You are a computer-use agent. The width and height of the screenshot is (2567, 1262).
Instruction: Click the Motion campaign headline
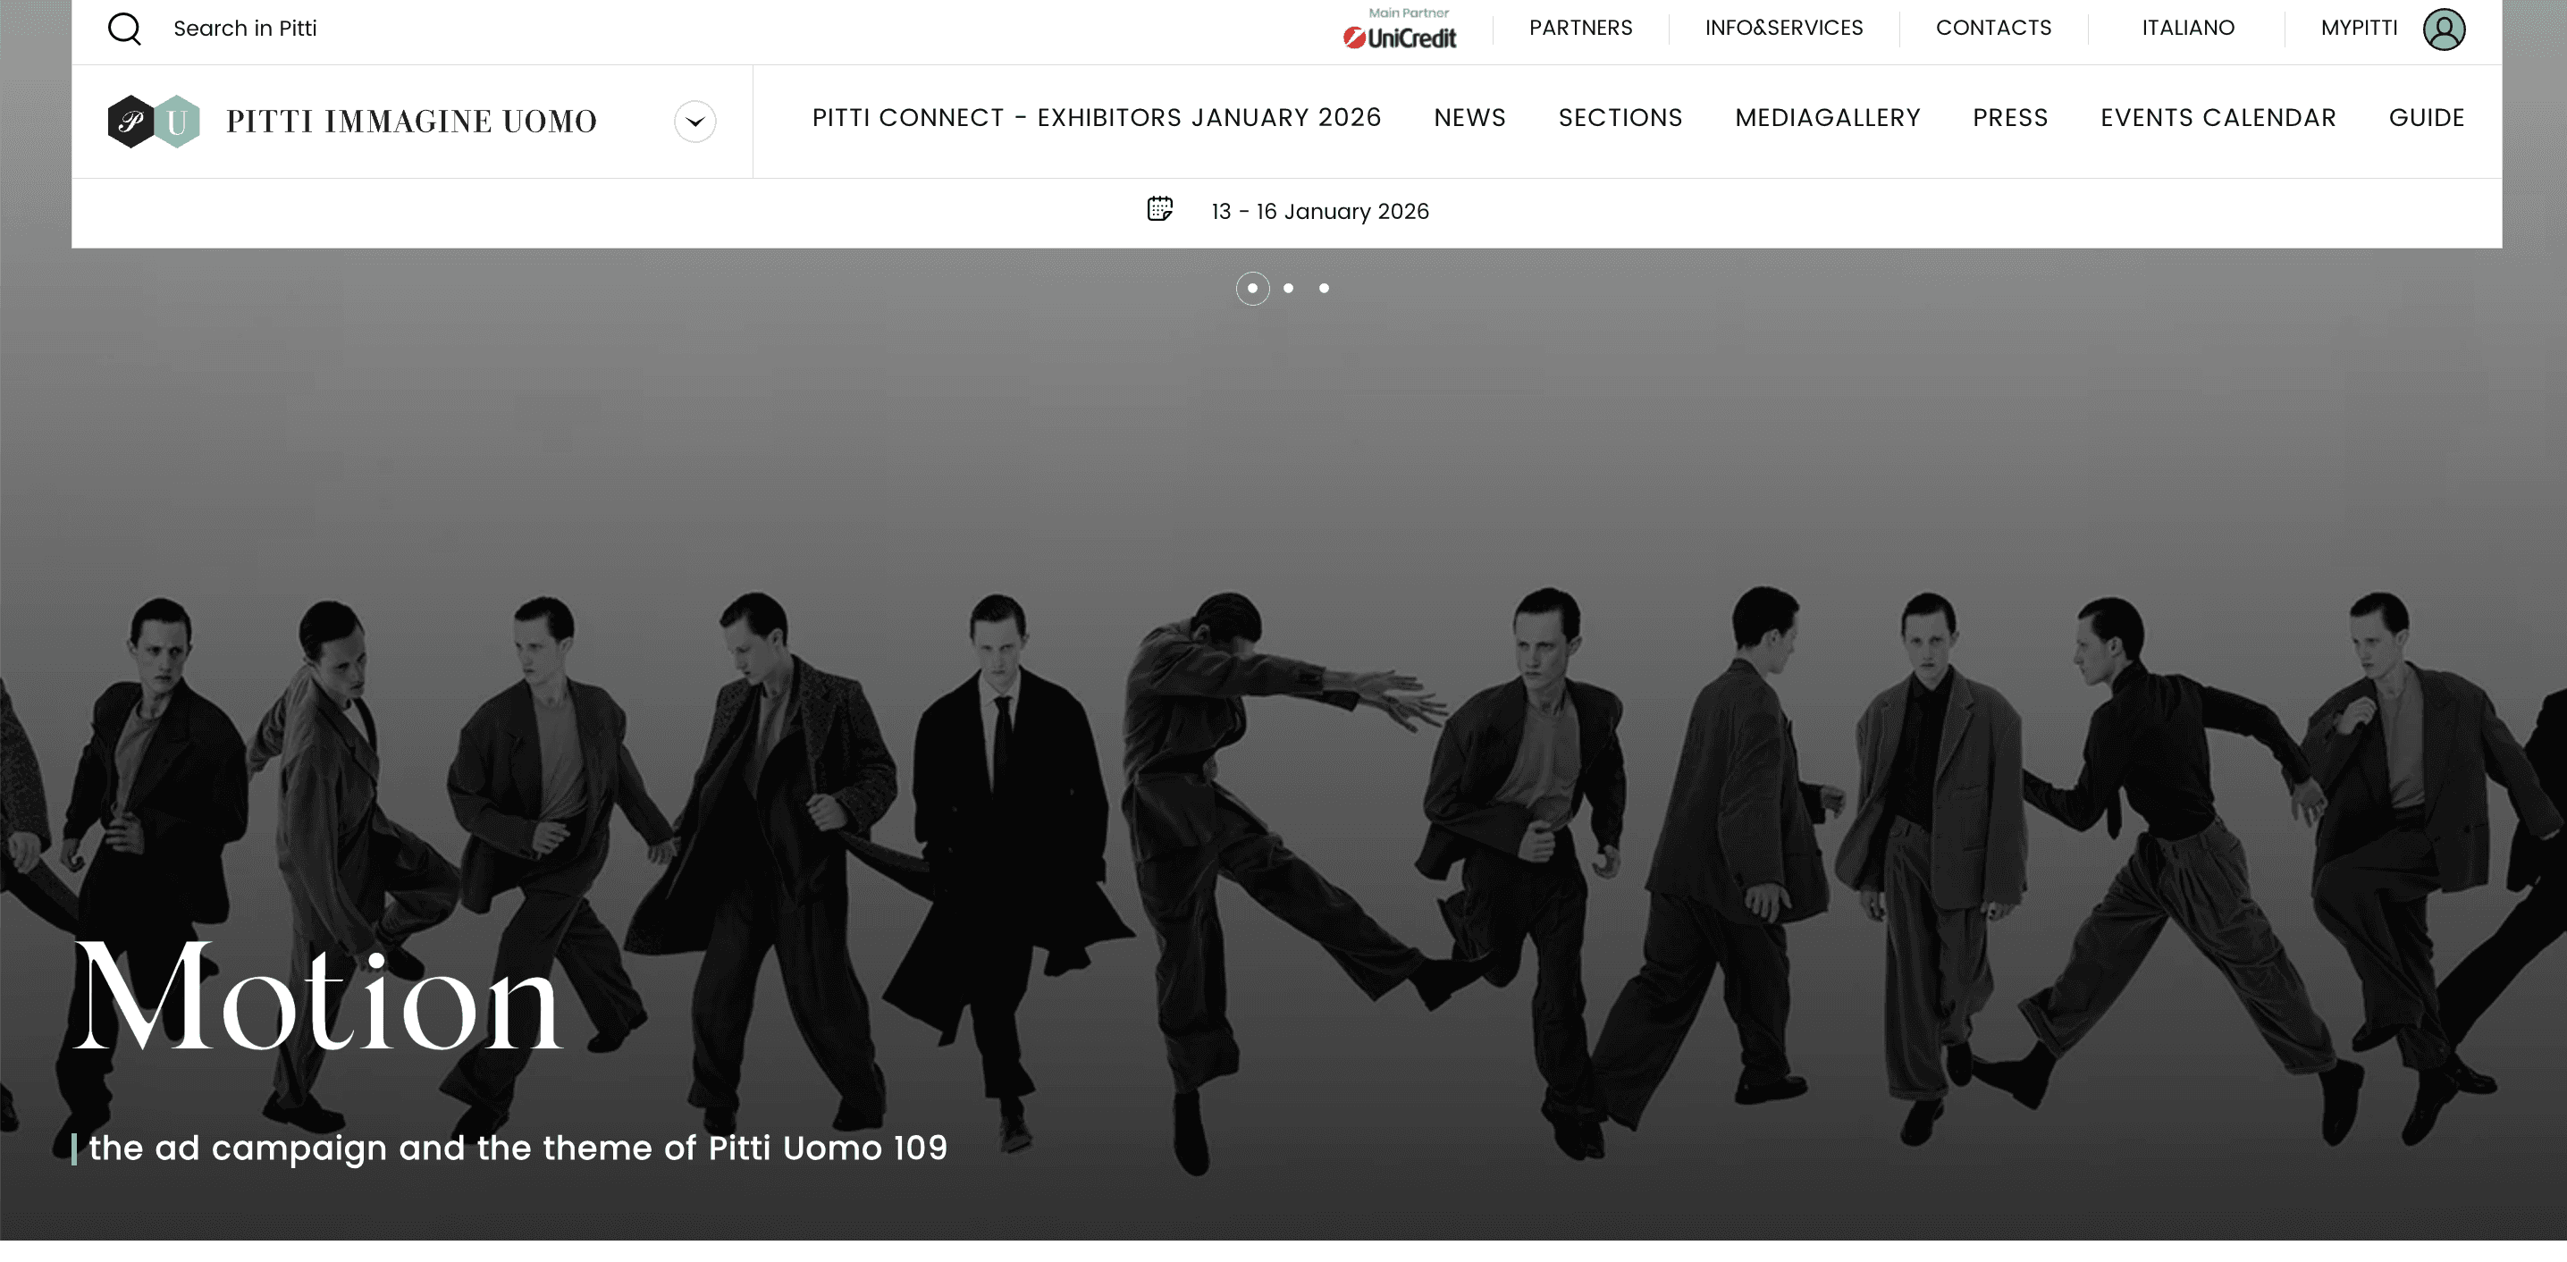tap(319, 997)
